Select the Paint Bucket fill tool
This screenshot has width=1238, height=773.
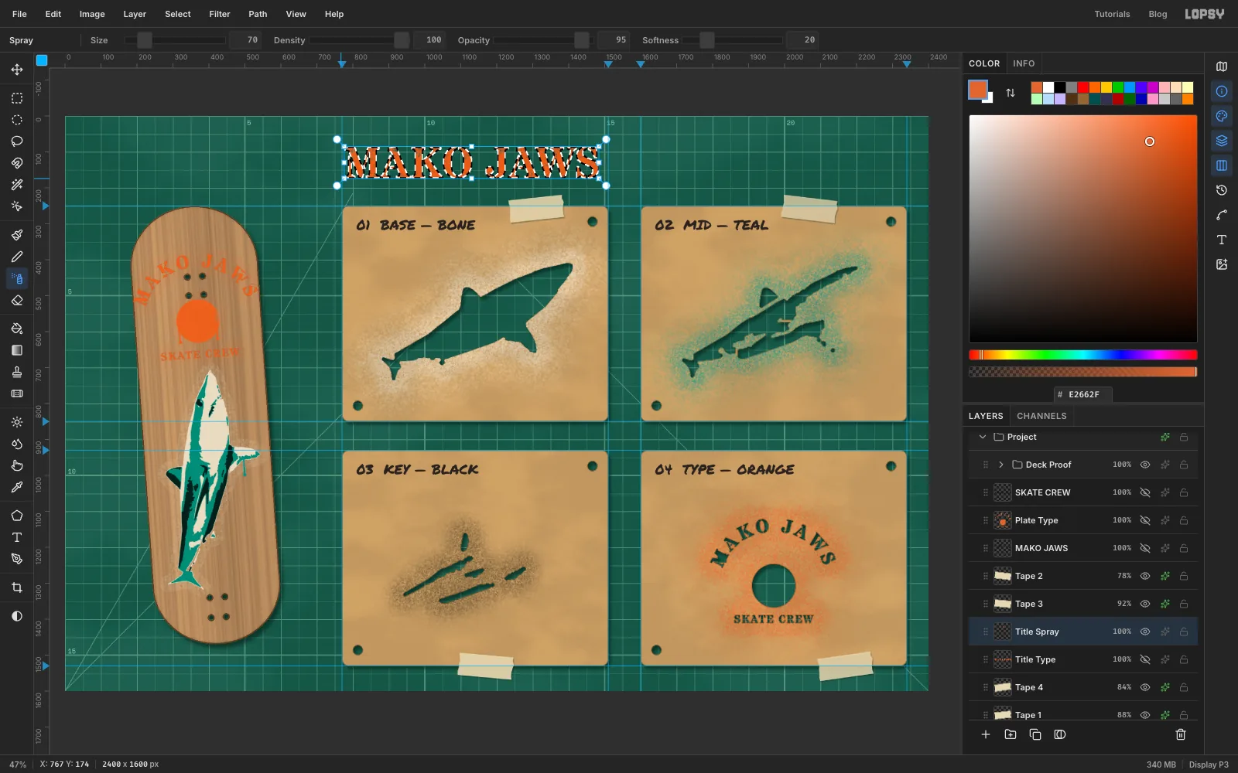pyautogui.click(x=17, y=329)
